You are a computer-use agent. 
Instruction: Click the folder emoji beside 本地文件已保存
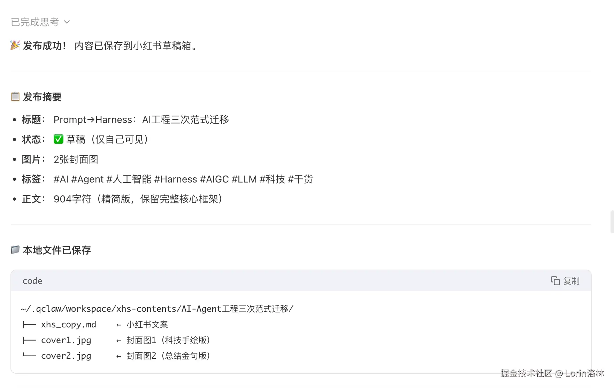[15, 250]
